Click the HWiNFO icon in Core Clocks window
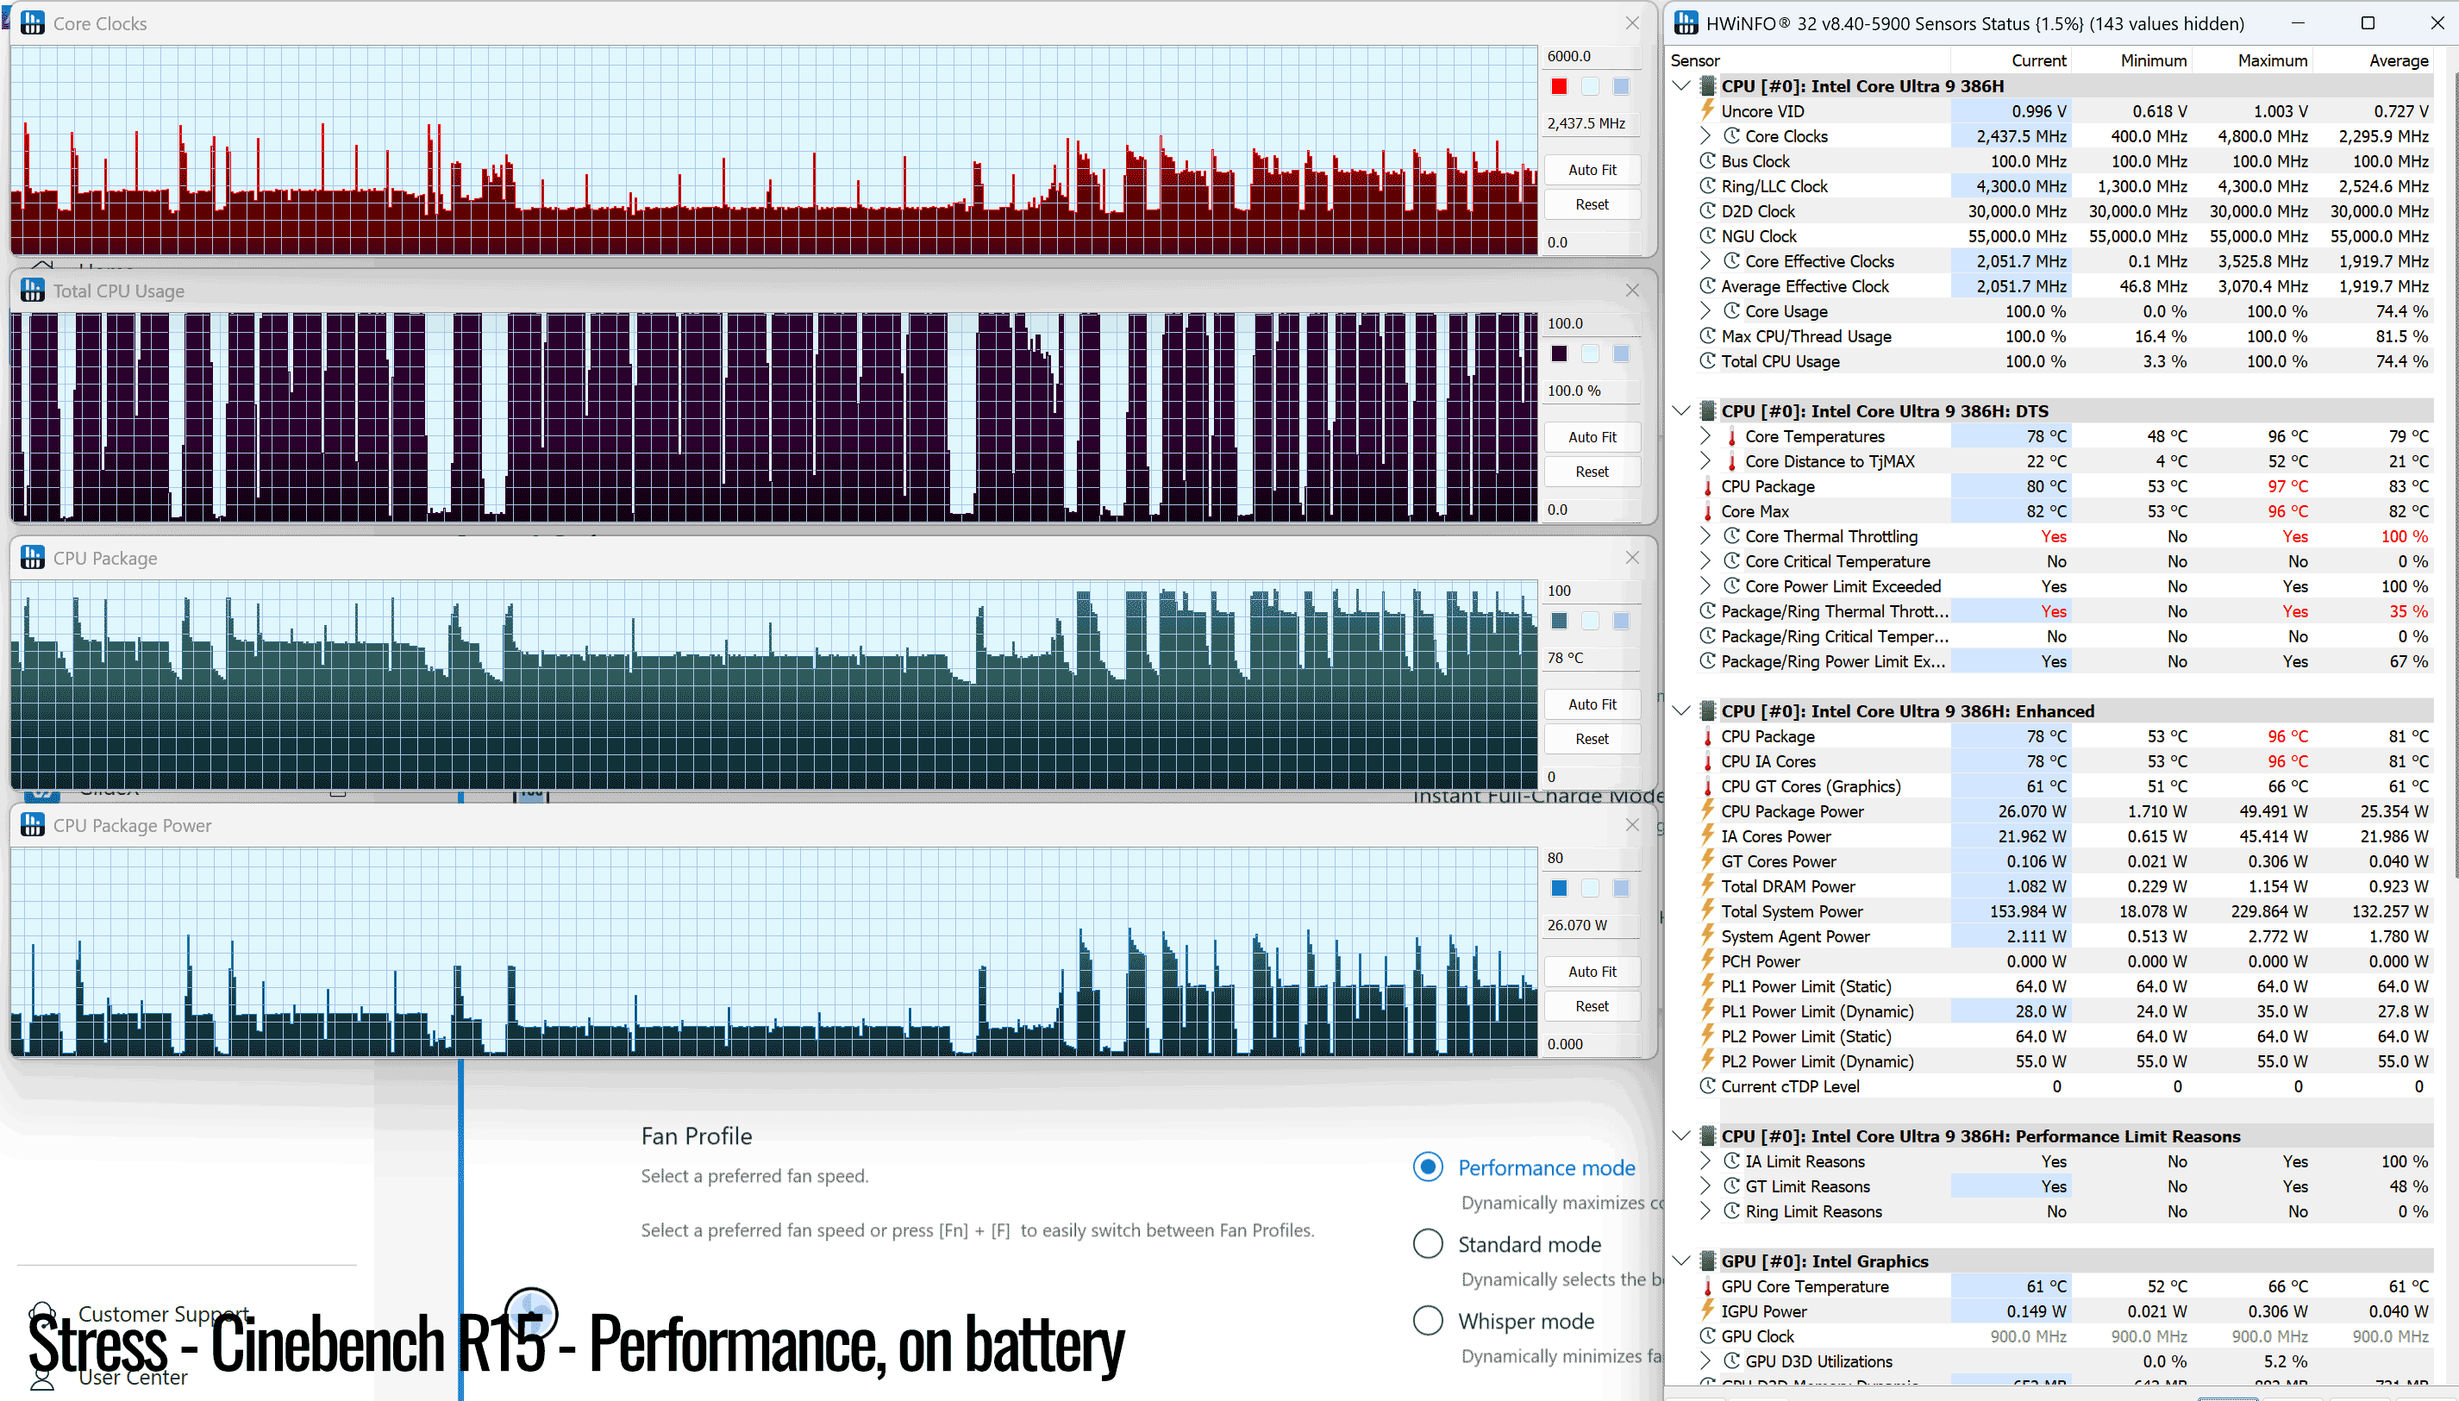The height and width of the screenshot is (1401, 2459). (33, 23)
